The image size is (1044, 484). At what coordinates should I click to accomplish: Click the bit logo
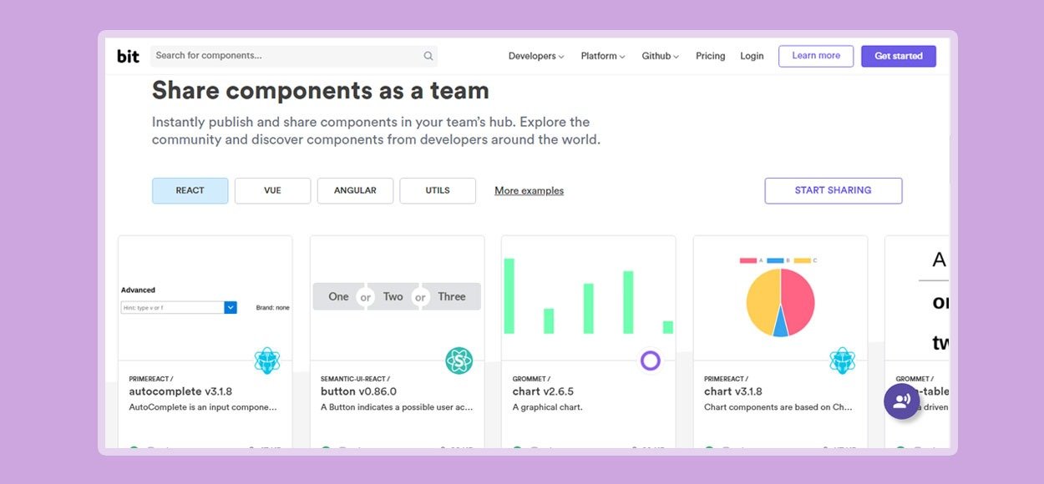[x=128, y=56]
